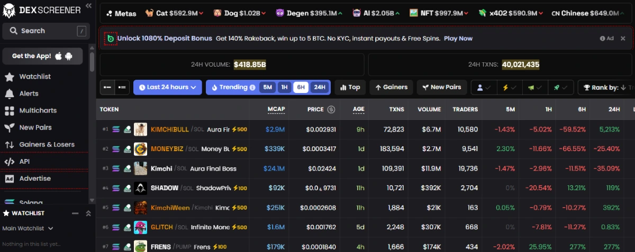Click the Gainers & Losers arrows icon
Viewport: 635px width, 252px height.
[x=9, y=145]
